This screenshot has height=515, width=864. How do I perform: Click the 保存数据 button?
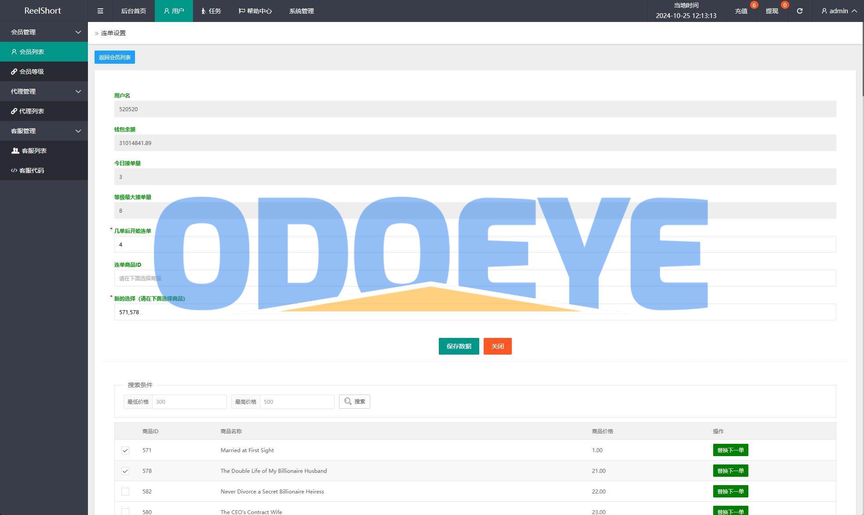pos(459,346)
